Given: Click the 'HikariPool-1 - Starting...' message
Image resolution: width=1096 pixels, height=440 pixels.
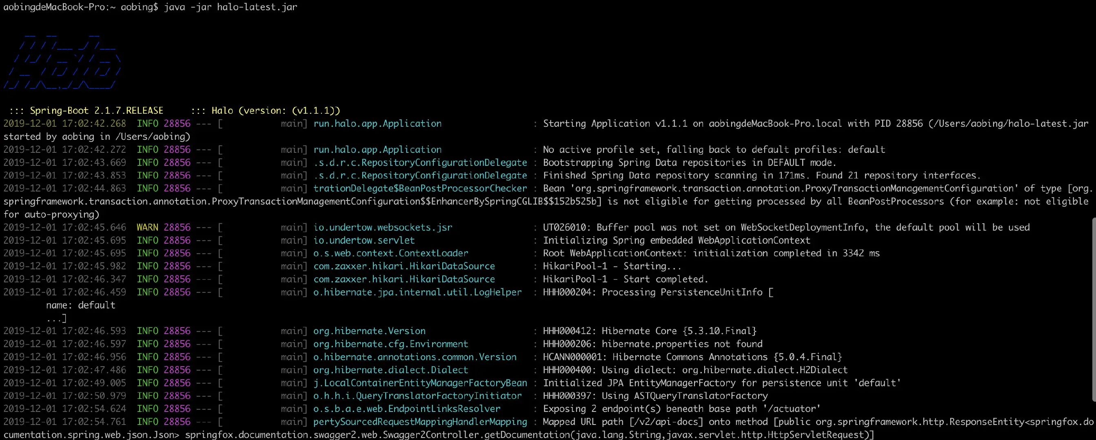Looking at the screenshot, I should click(612, 266).
